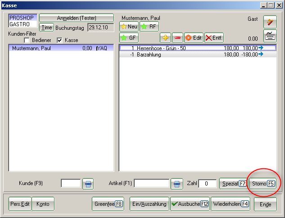285x218 pixels.
Task: Click the on-screen keyboard icon button
Action: 270,36
